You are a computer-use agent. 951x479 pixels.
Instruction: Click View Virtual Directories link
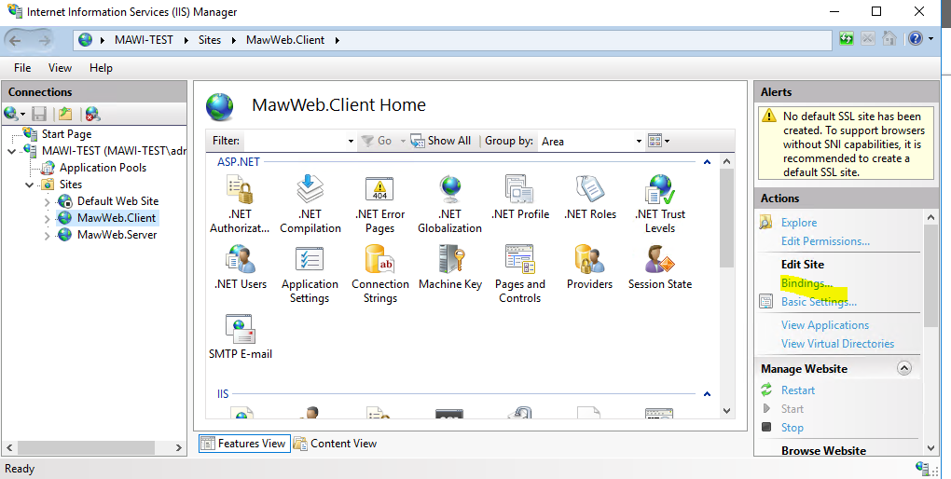click(837, 343)
